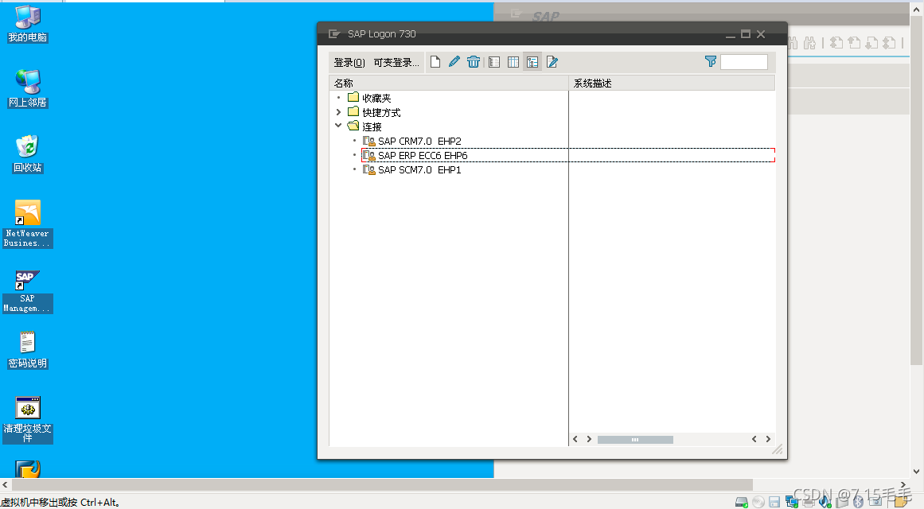Switch to explorer view icon in toolbar
The image size is (924, 509).
pos(494,62)
